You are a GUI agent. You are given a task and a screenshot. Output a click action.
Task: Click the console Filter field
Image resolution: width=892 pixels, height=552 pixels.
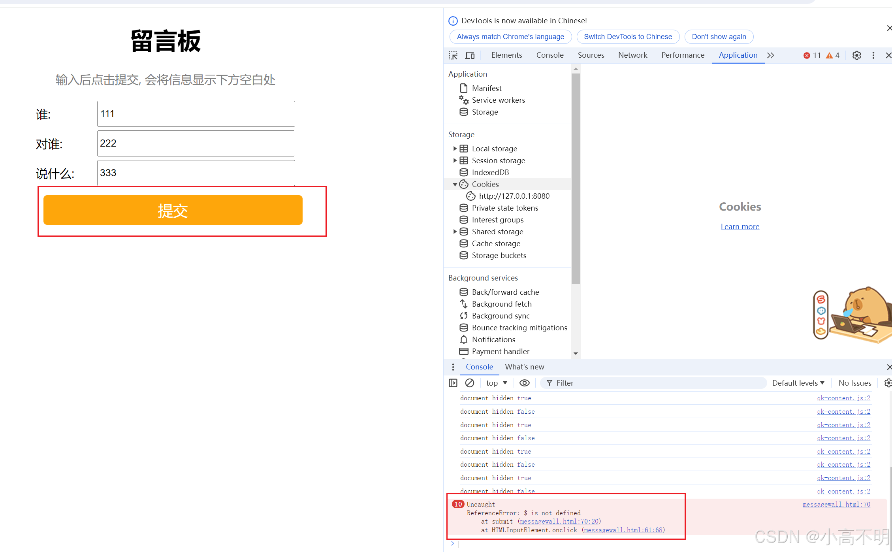tap(653, 383)
